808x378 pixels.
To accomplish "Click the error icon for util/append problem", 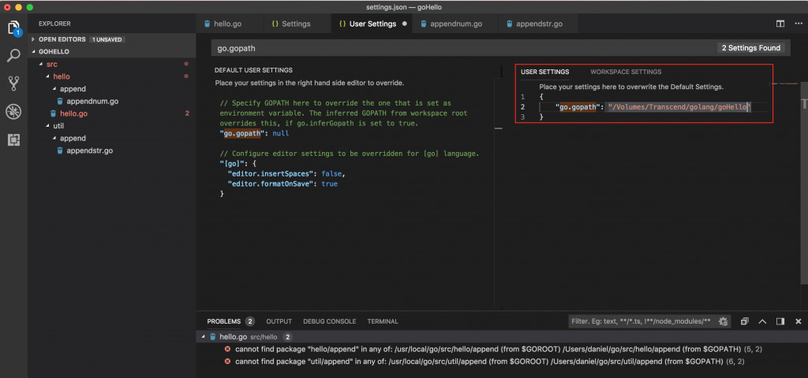I will (227, 361).
